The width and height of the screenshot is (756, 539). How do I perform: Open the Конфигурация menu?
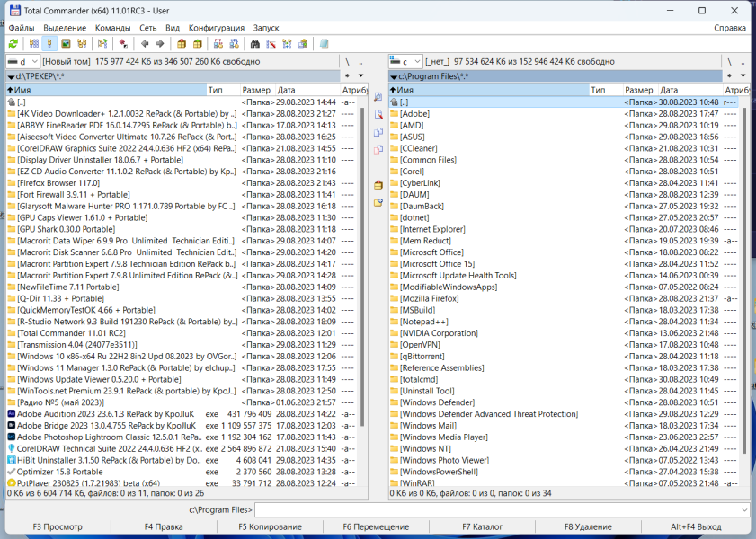[217, 28]
